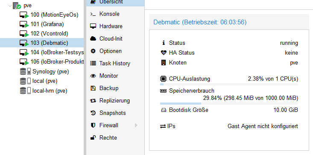Click the IPs exchange arrows icon
Viewport: 313px width, 155px height.
163,126
